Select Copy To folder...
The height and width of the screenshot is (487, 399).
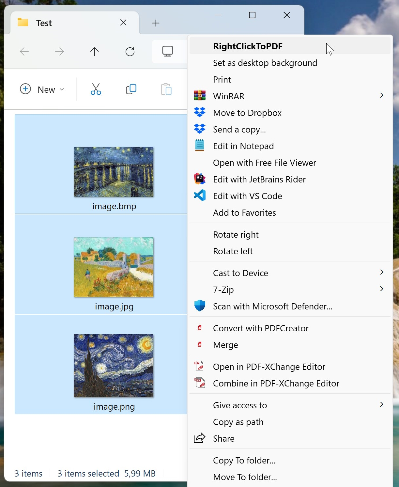[x=290, y=460]
